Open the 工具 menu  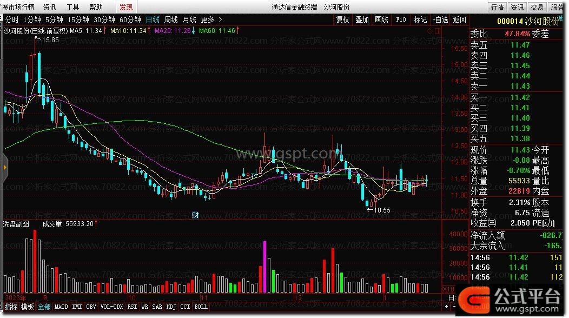(x=72, y=7)
